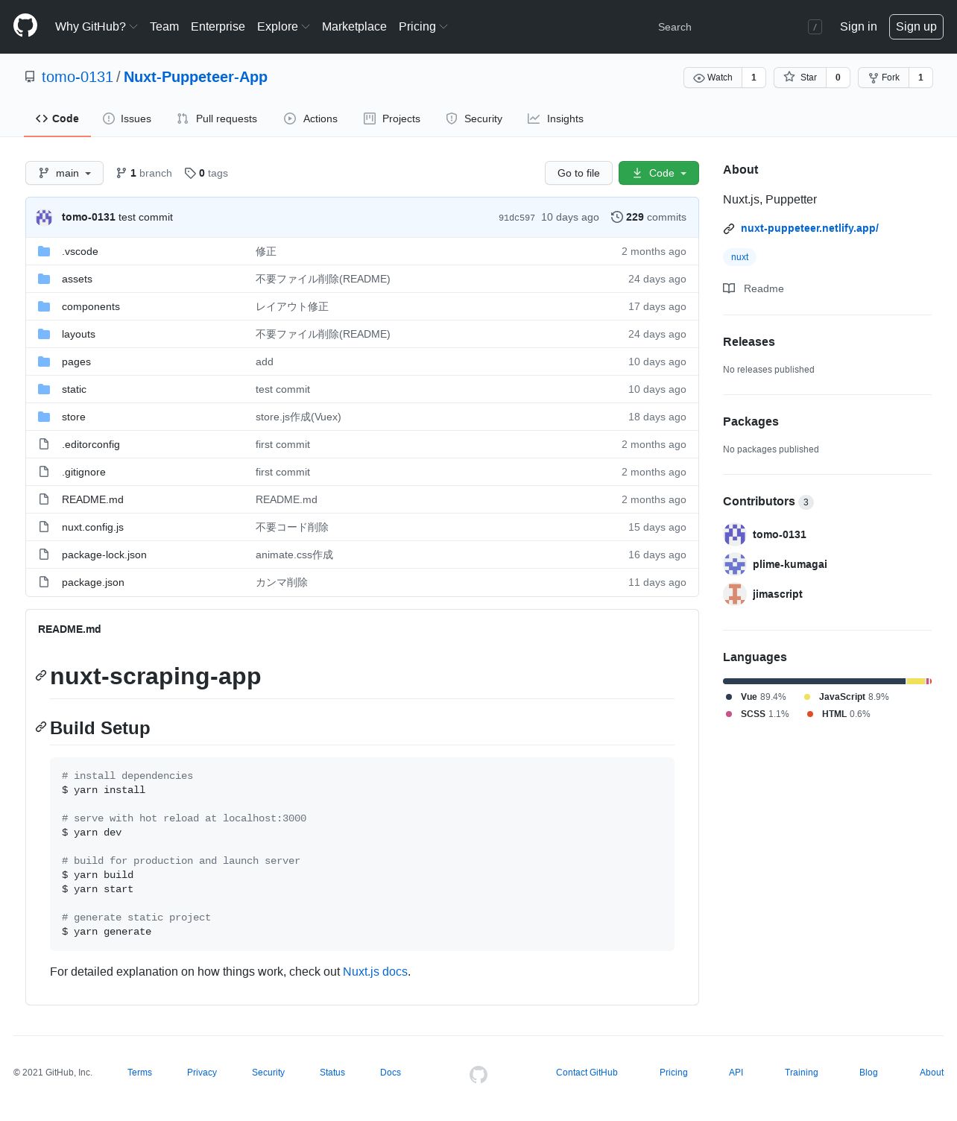Viewport: 957px width, 1121px height.
Task: Click the README.md file icon in list
Action: tap(44, 499)
